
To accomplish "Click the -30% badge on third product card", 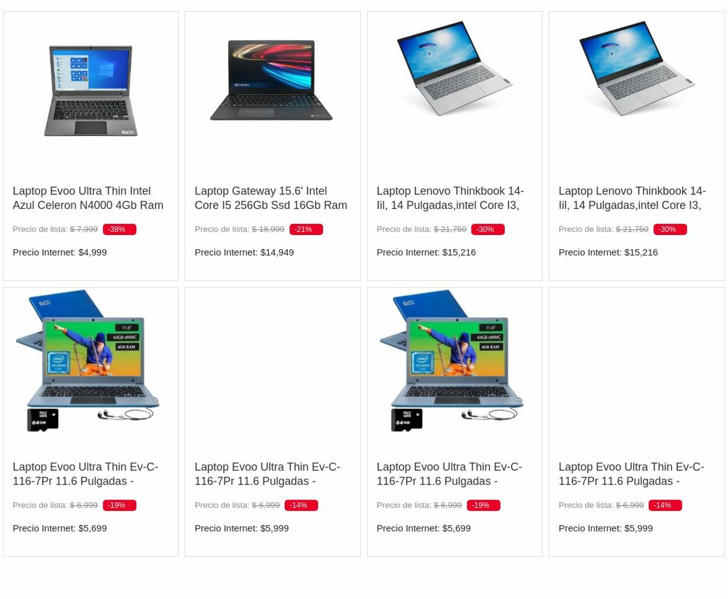I will click(487, 229).
